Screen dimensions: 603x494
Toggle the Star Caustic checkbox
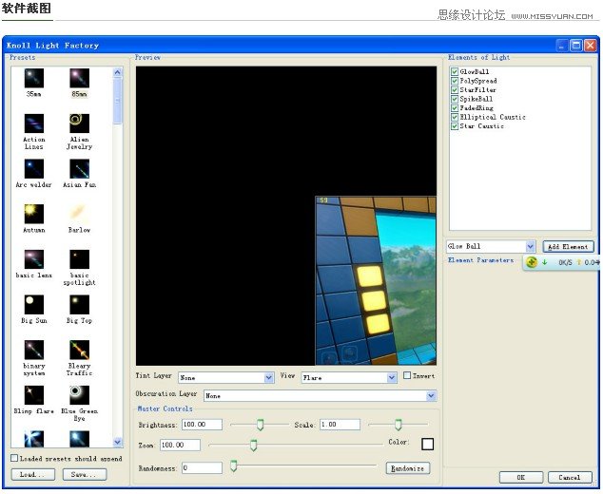point(455,126)
